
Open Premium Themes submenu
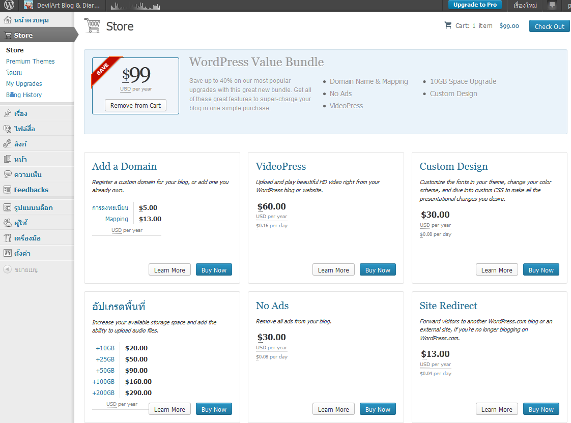click(30, 61)
